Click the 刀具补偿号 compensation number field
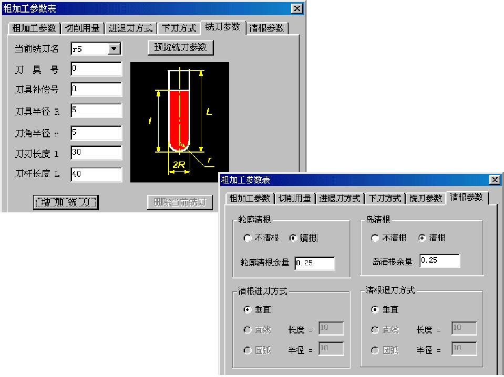Screen dimensions: 504x377 point(96,89)
